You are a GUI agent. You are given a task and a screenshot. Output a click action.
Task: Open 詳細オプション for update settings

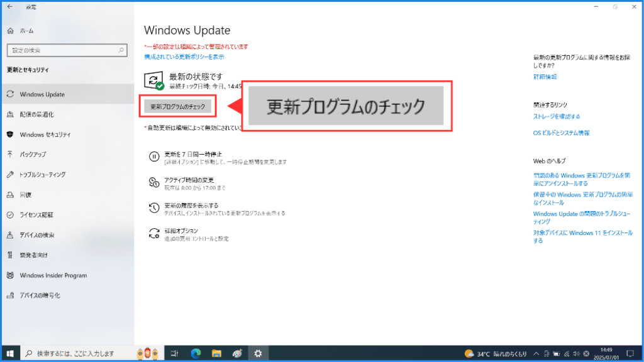click(x=189, y=234)
